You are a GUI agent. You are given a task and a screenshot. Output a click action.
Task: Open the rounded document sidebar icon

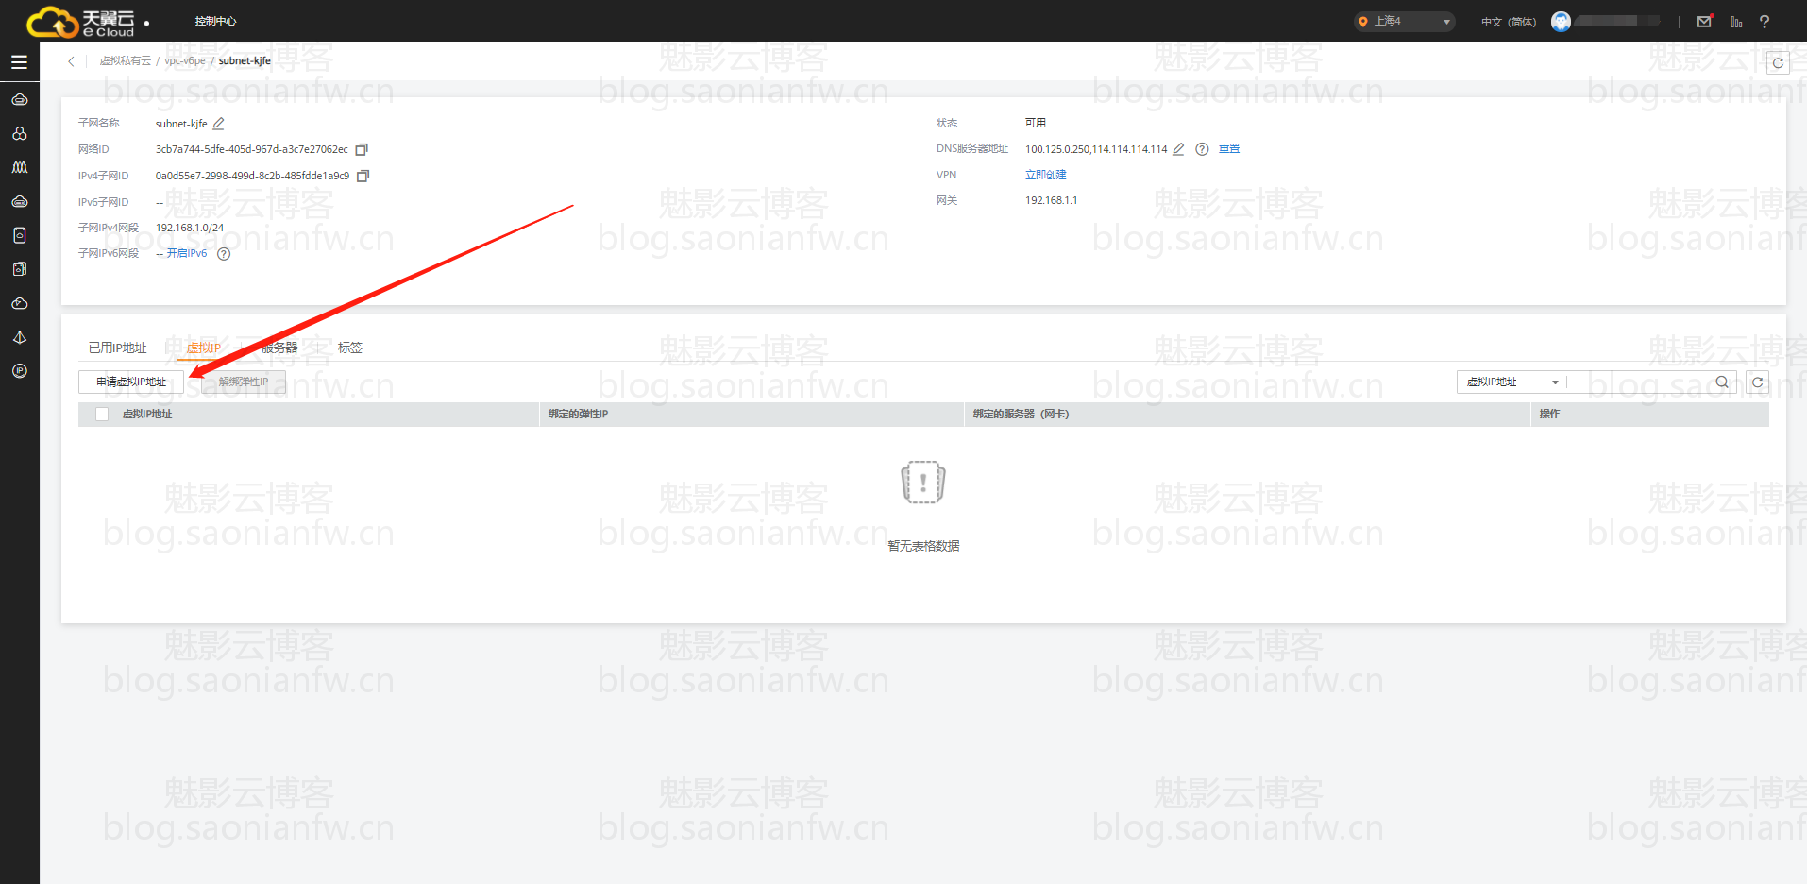pyautogui.click(x=19, y=235)
